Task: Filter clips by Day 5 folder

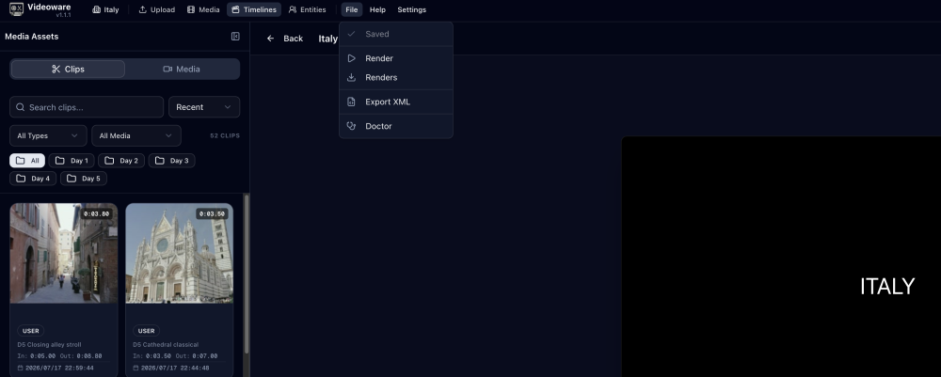Action: (x=84, y=179)
